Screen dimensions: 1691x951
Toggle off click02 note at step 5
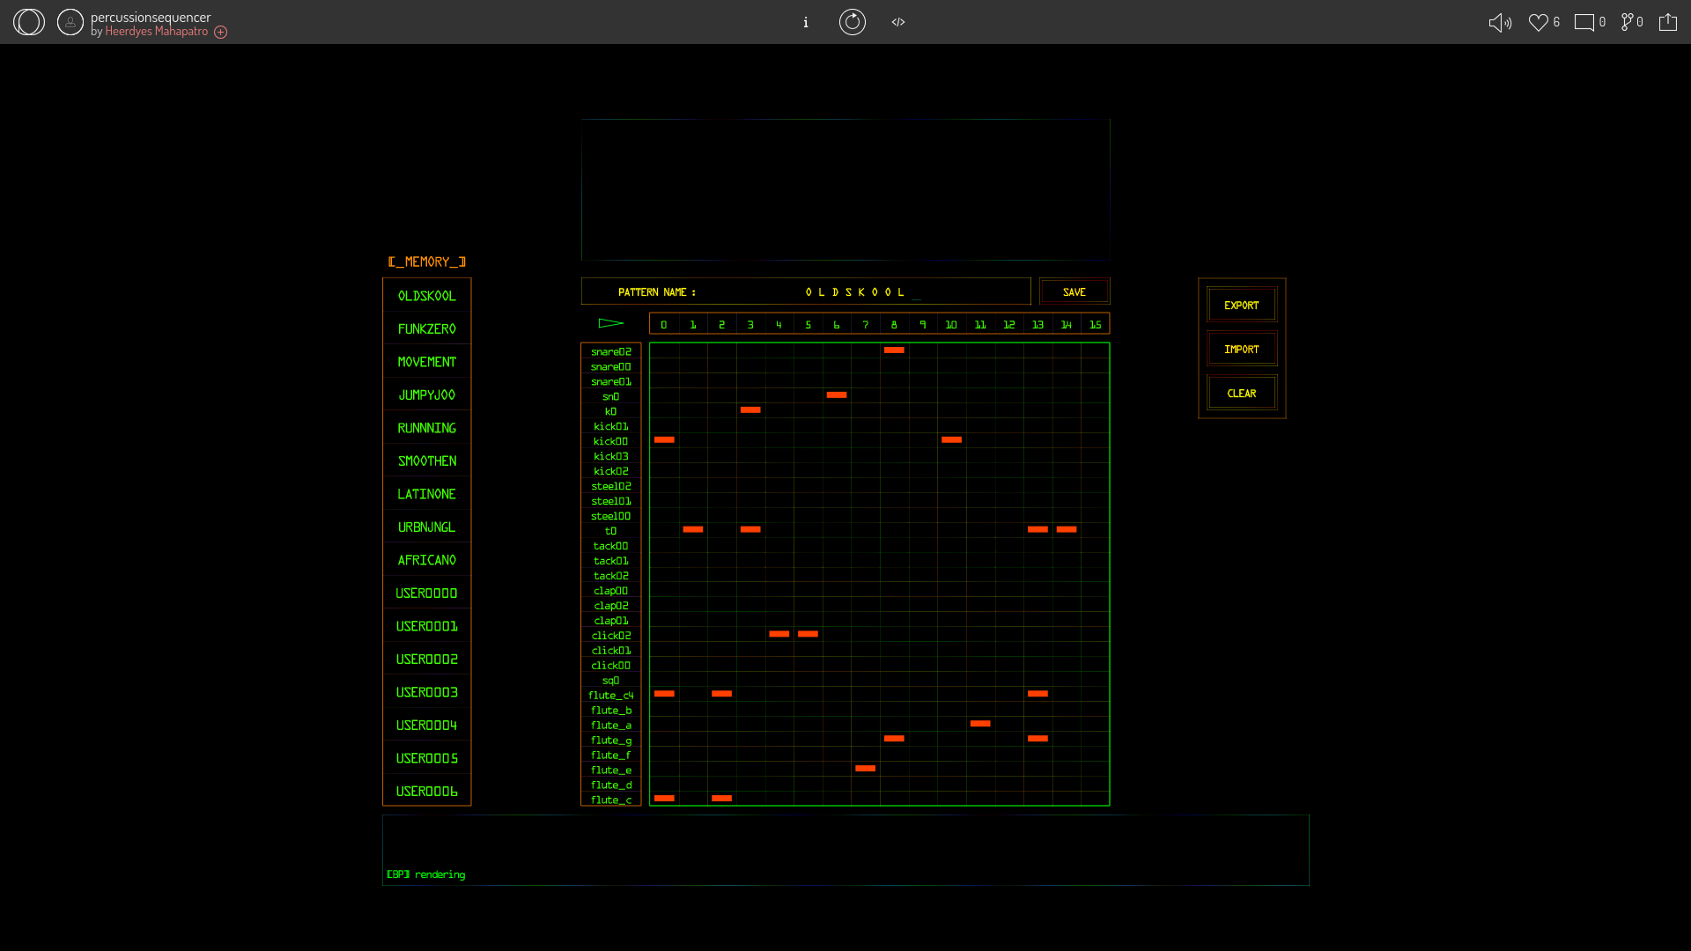[x=808, y=634]
